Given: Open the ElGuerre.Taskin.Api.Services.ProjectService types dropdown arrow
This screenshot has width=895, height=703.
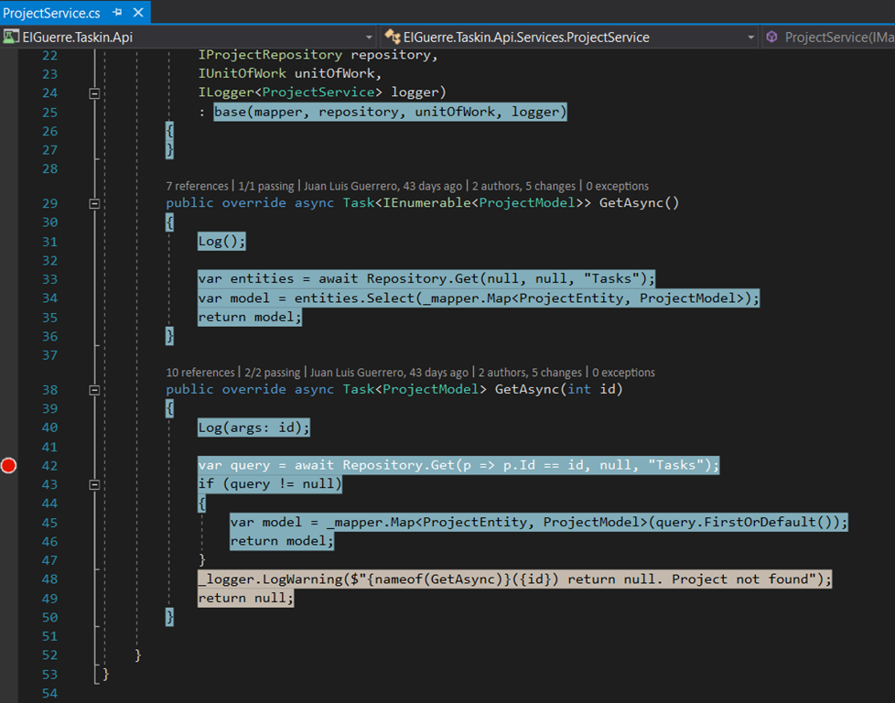Looking at the screenshot, I should (x=750, y=38).
